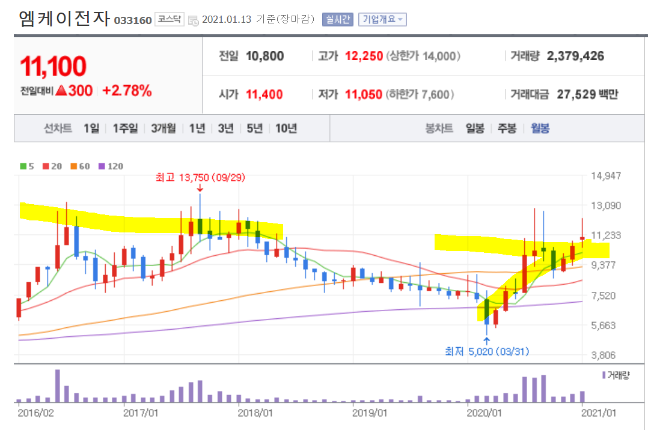Click the 3,806 y-axis price label
Image resolution: width=648 pixels, height=430 pixels.
tap(604, 356)
